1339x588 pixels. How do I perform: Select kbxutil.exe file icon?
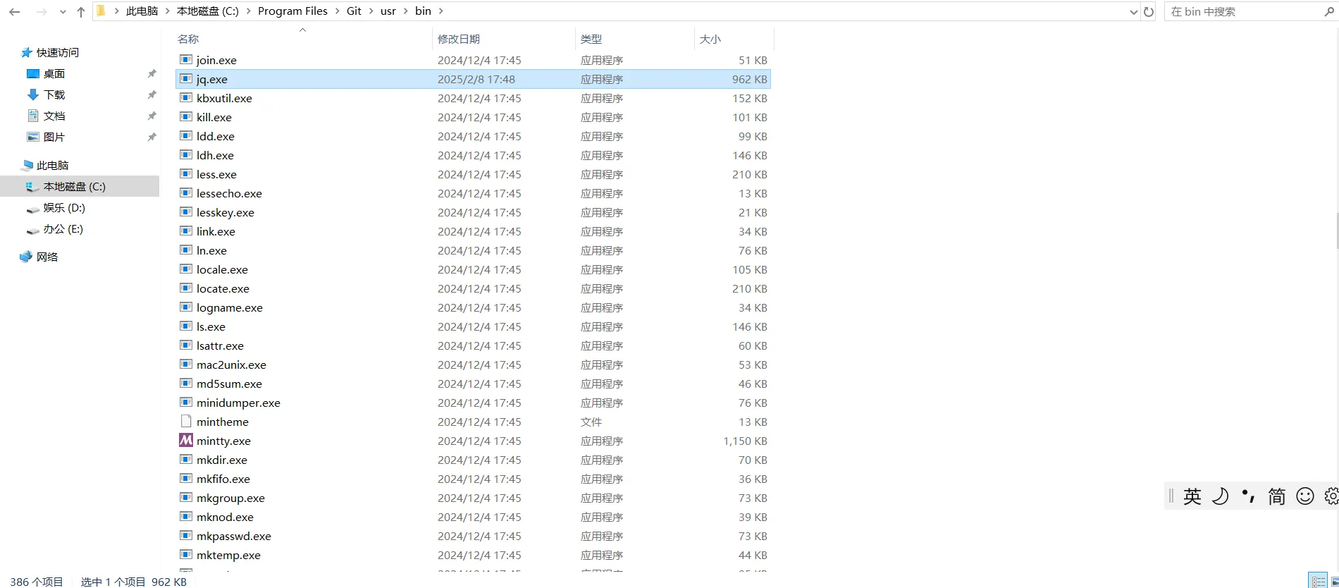pyautogui.click(x=186, y=98)
